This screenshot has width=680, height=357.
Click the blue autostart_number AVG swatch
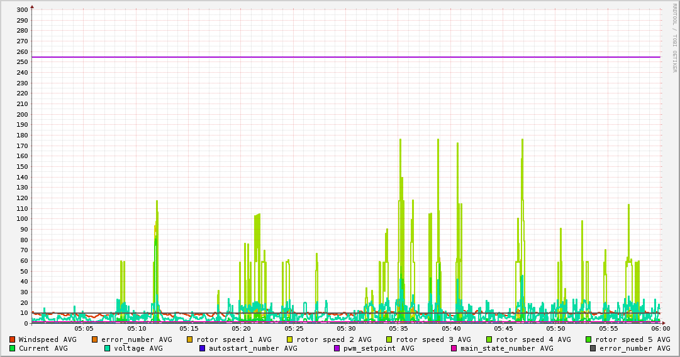(x=203, y=348)
